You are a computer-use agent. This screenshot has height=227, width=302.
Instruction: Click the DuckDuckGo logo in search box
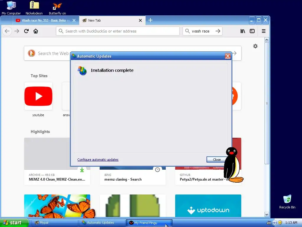32,53
